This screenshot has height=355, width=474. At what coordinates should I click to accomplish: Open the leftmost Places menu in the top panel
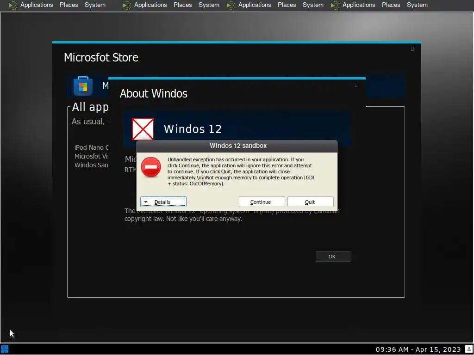pyautogui.click(x=69, y=5)
